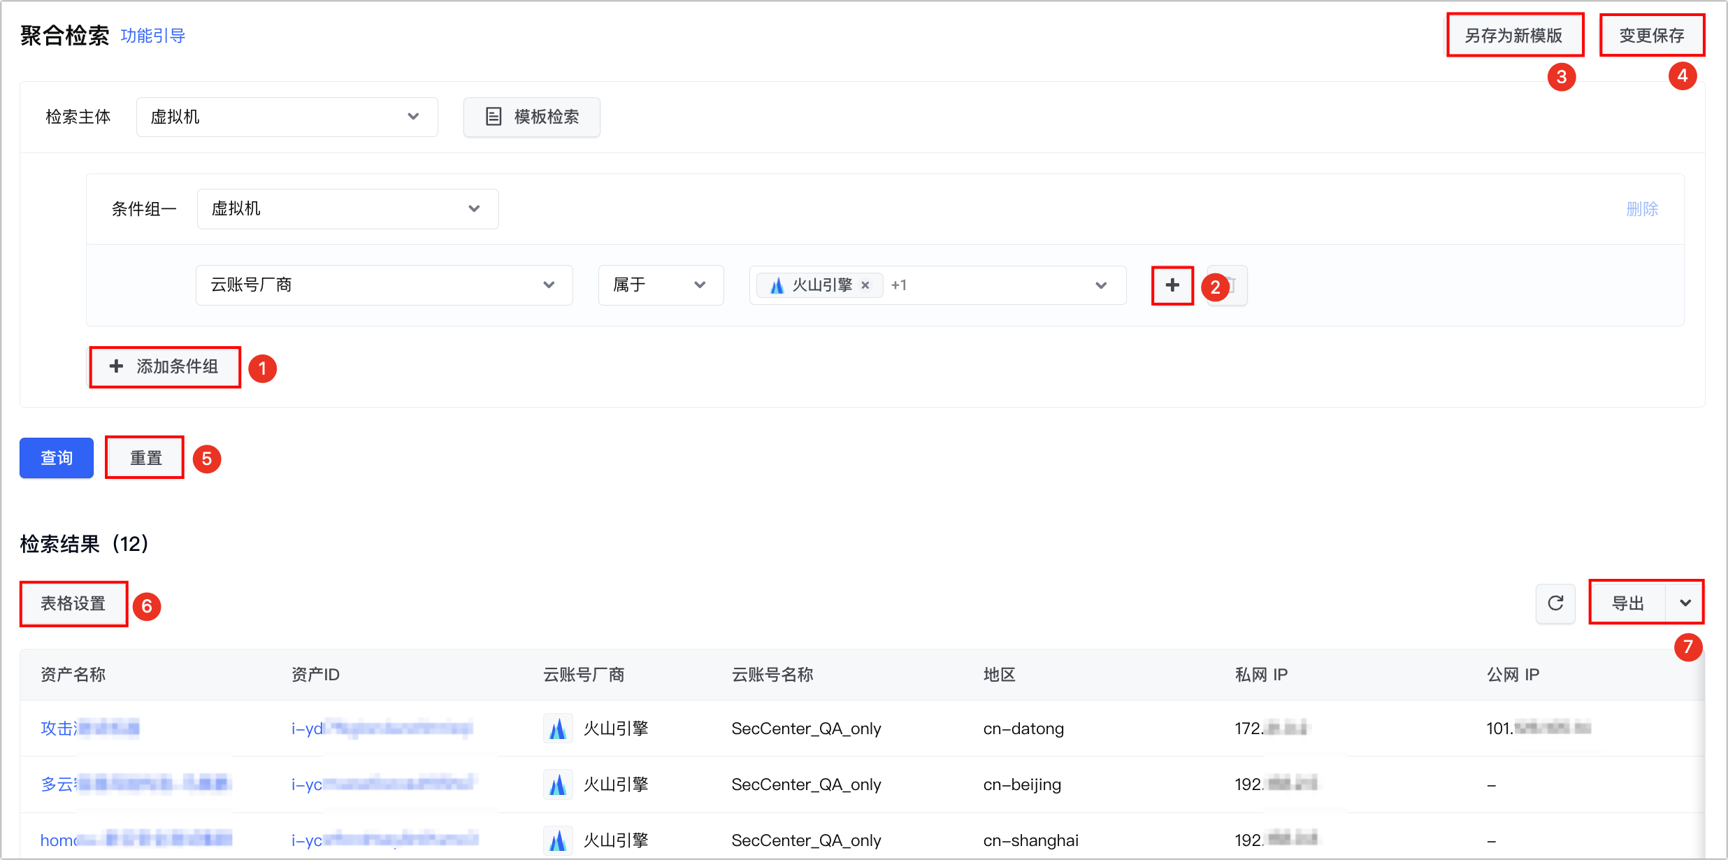The width and height of the screenshot is (1728, 860).
Task: Click 火山引擎 vendor icon in cn-datong row
Action: coord(558,729)
